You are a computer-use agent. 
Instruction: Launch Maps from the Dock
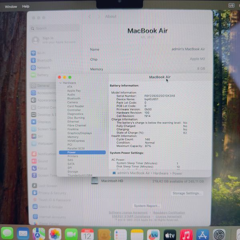(x=39, y=234)
